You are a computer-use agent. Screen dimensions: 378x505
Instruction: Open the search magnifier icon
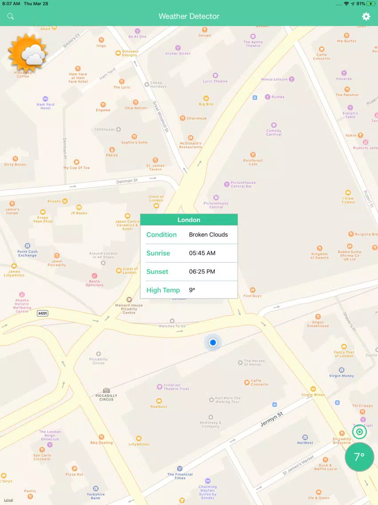(11, 16)
